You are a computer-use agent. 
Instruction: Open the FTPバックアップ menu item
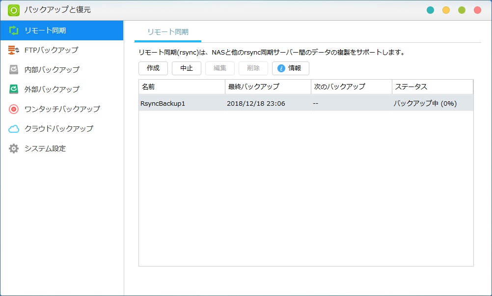pyautogui.click(x=51, y=50)
